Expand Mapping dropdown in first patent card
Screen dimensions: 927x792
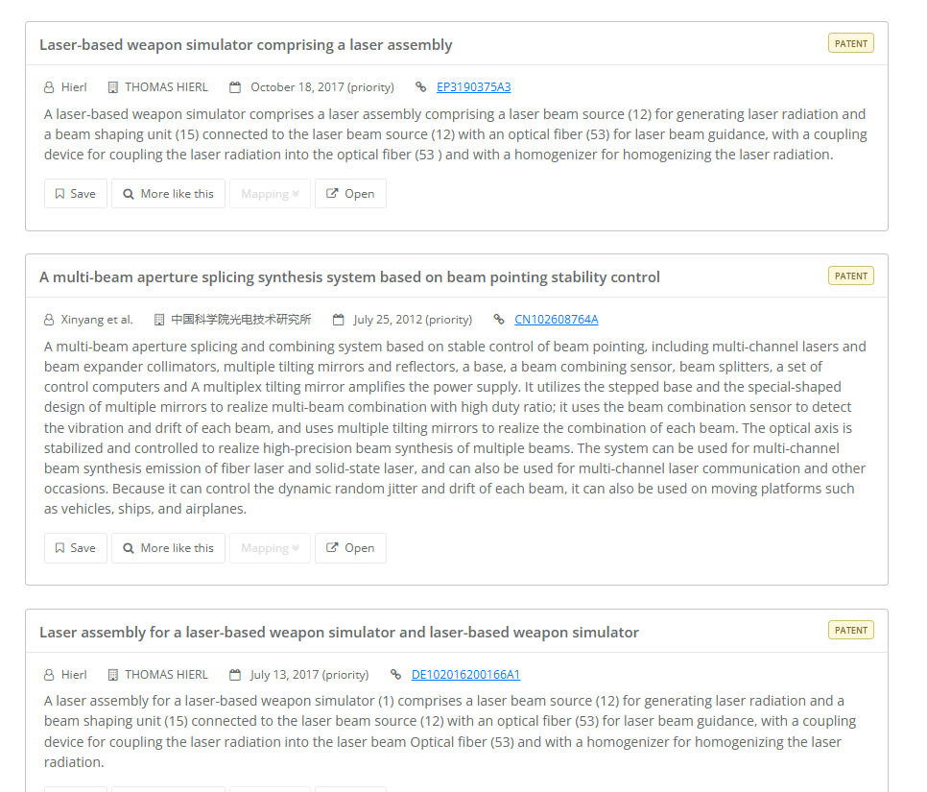pos(271,193)
